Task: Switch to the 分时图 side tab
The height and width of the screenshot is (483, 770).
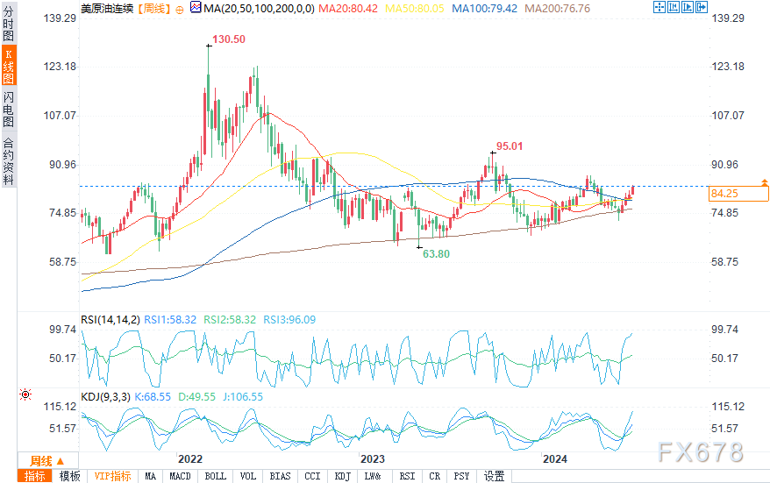Action: (9, 23)
